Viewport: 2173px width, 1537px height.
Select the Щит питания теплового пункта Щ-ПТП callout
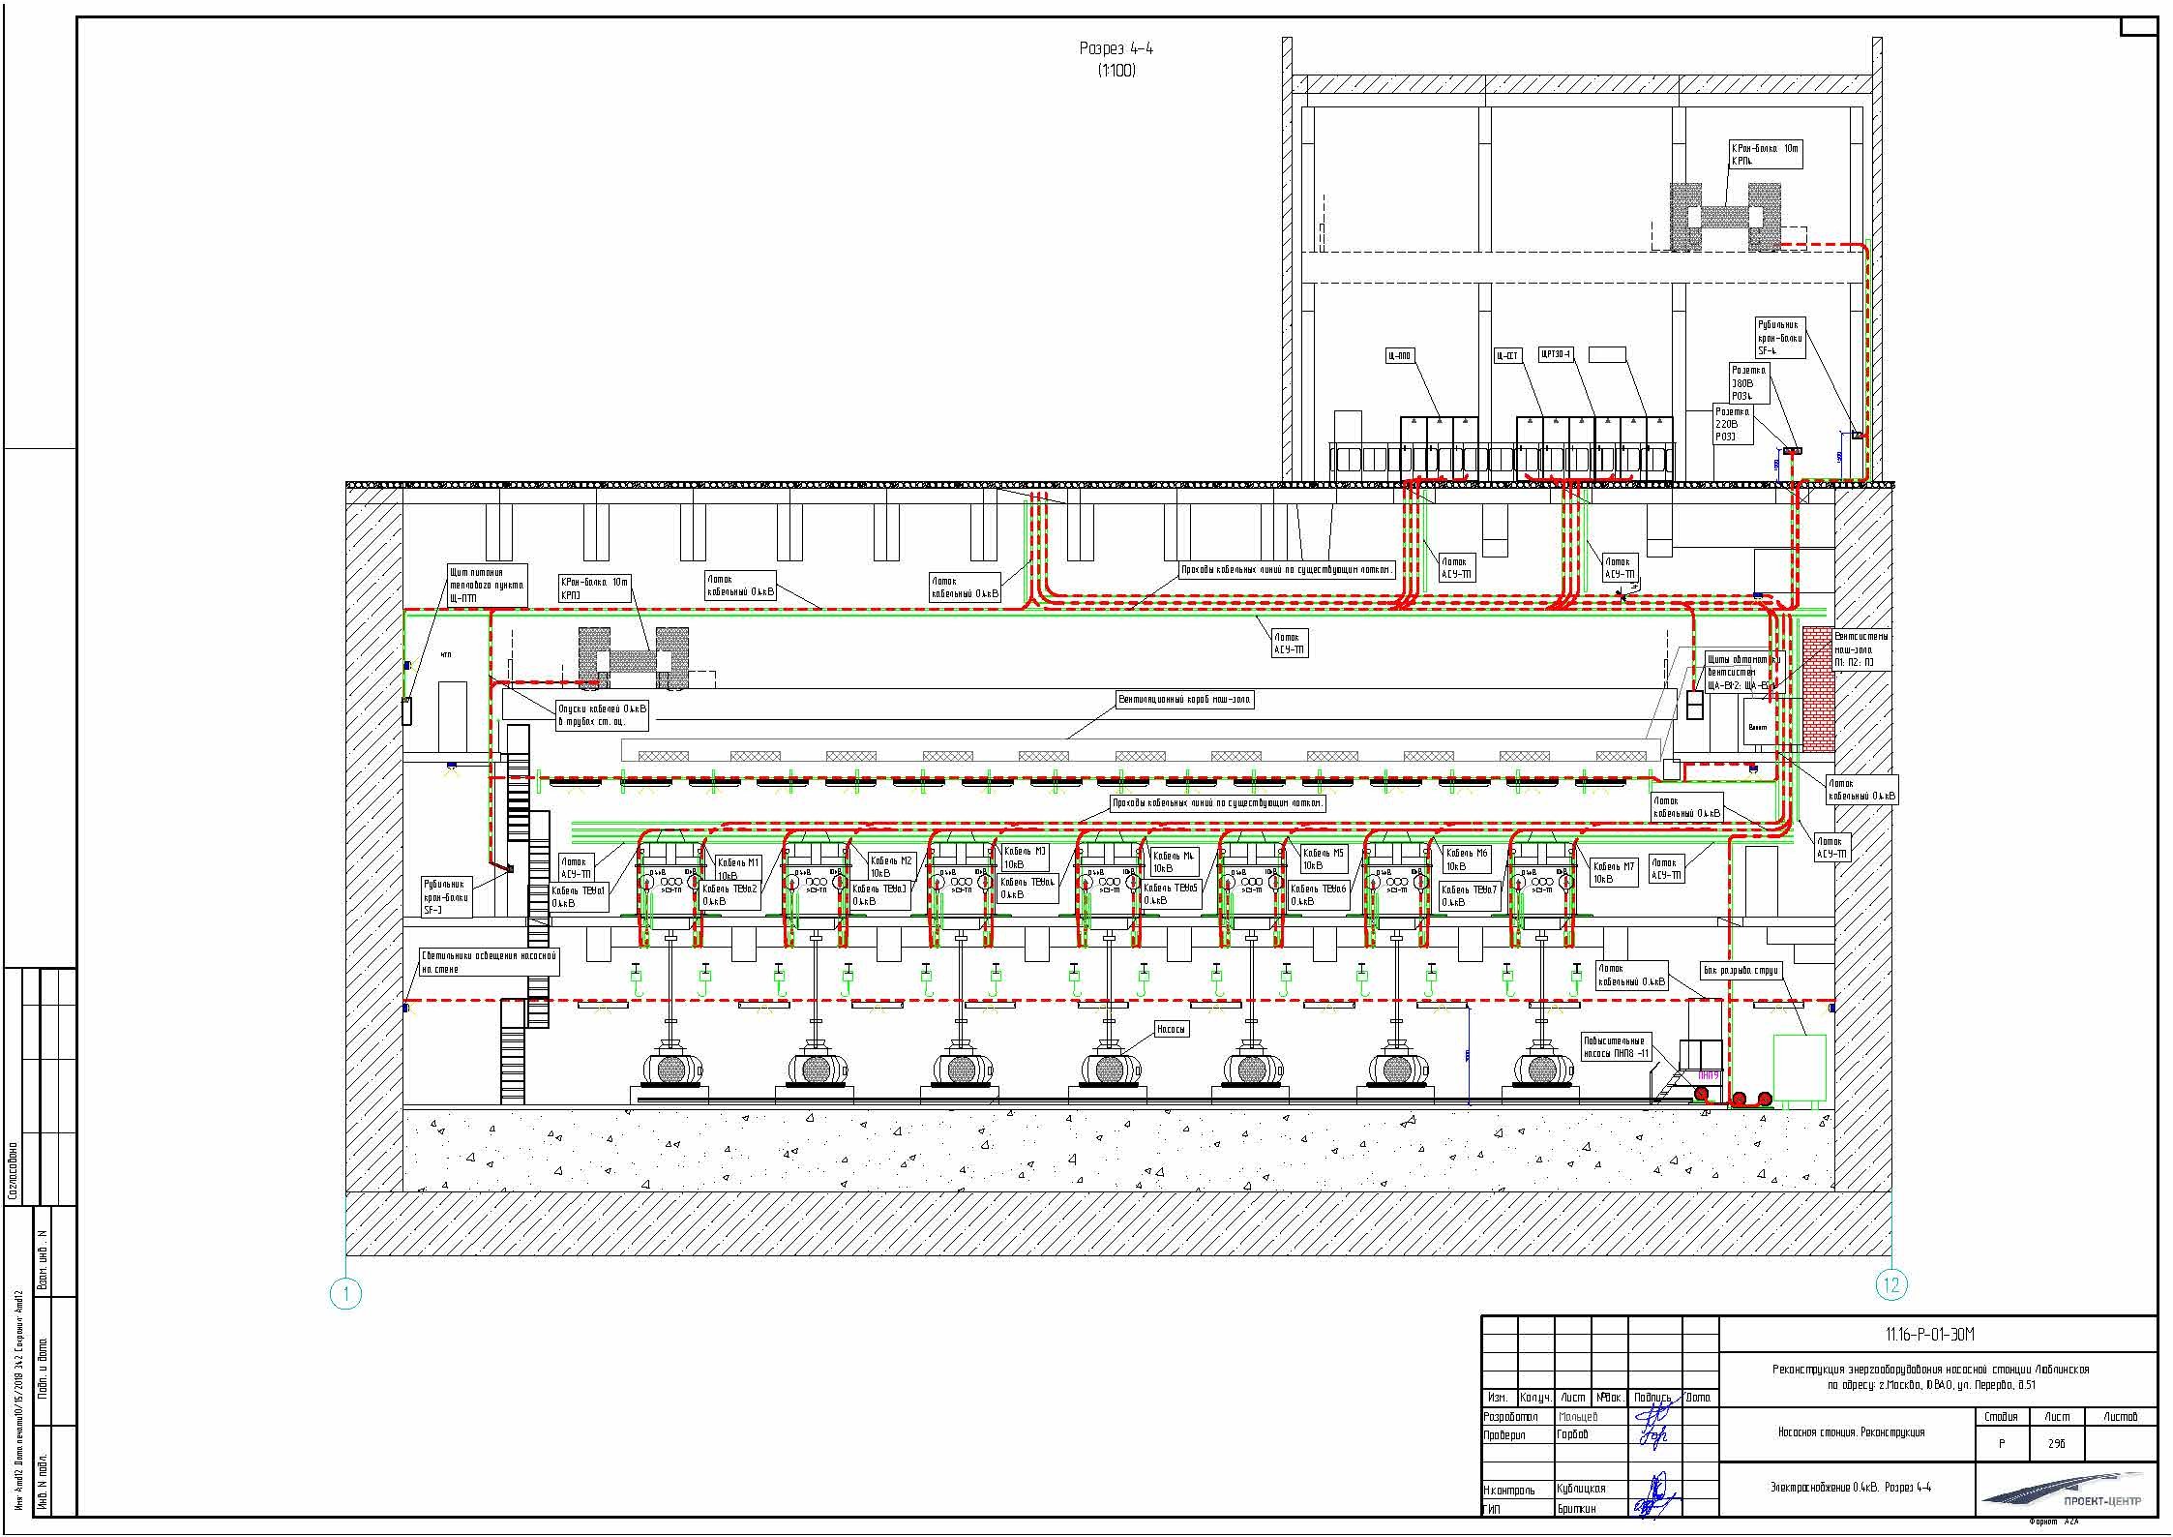pyautogui.click(x=488, y=586)
